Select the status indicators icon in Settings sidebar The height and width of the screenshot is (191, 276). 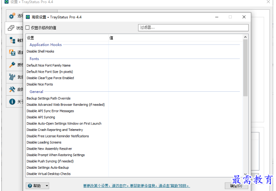click(x=11, y=28)
